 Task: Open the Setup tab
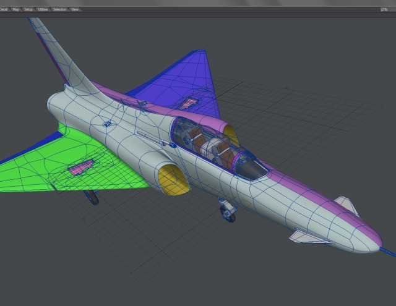click(28, 9)
